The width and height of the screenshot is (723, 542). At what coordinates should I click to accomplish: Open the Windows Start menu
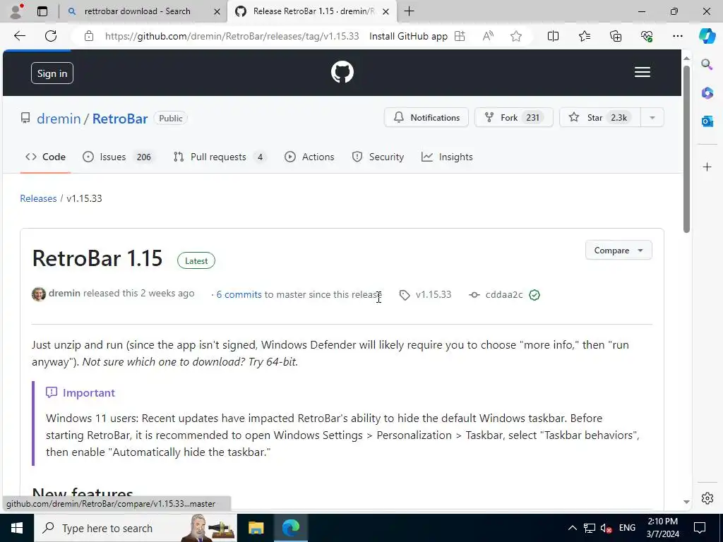pyautogui.click(x=17, y=528)
